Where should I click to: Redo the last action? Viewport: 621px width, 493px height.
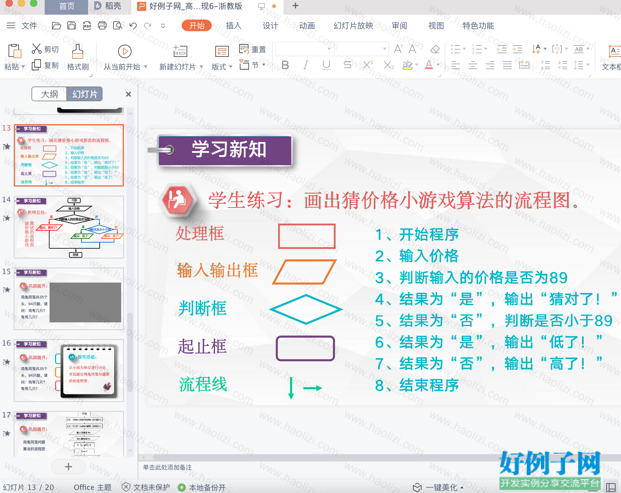pyautogui.click(x=148, y=26)
